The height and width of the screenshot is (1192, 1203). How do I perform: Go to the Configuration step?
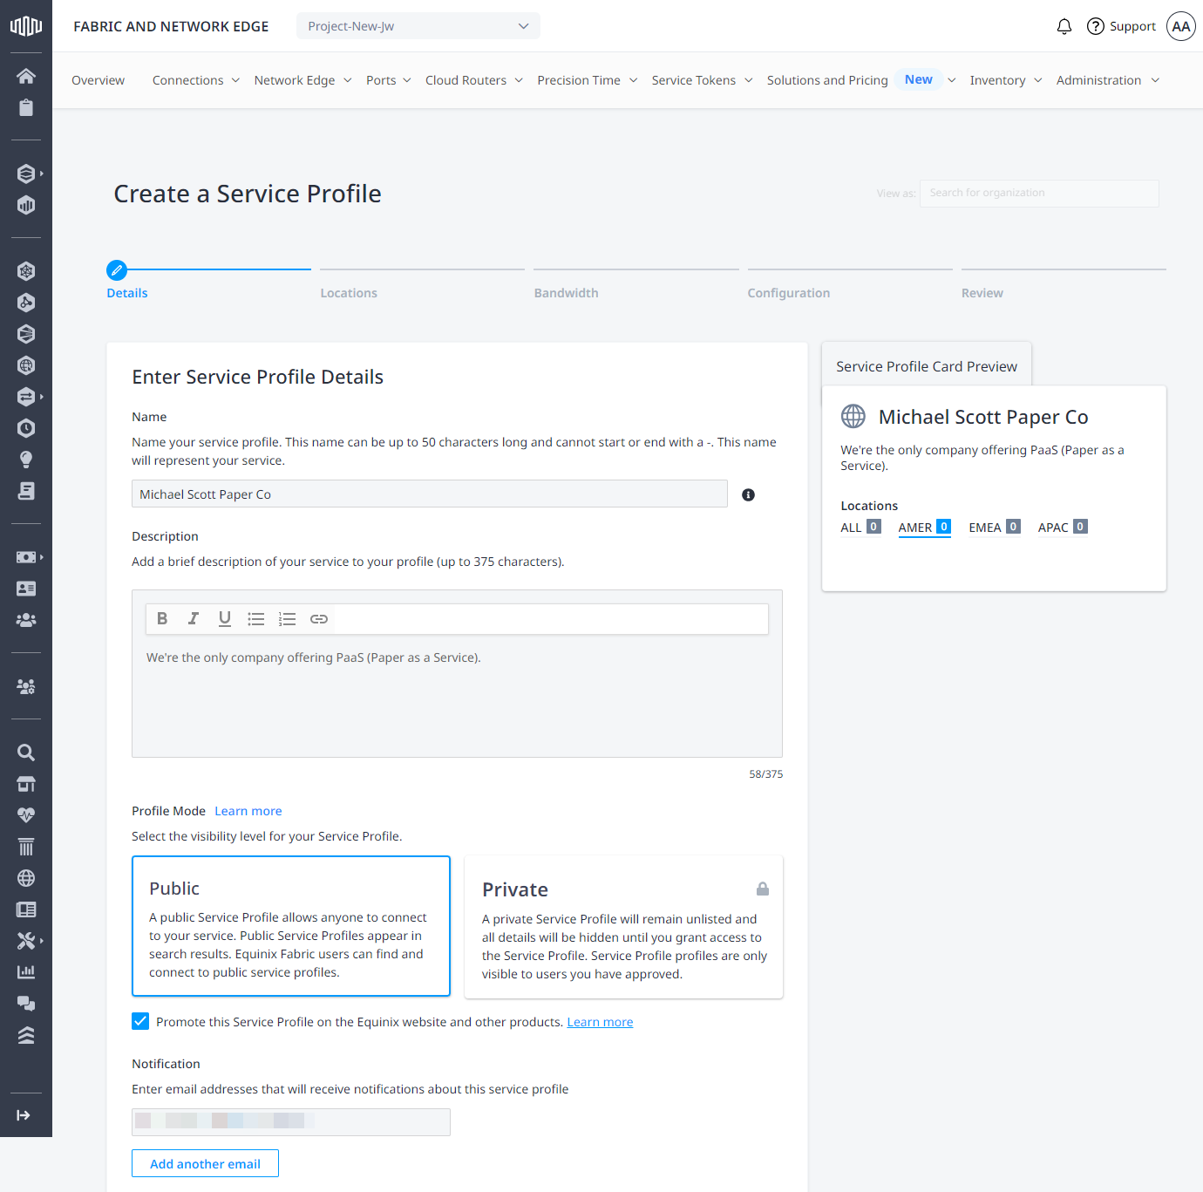tap(789, 293)
